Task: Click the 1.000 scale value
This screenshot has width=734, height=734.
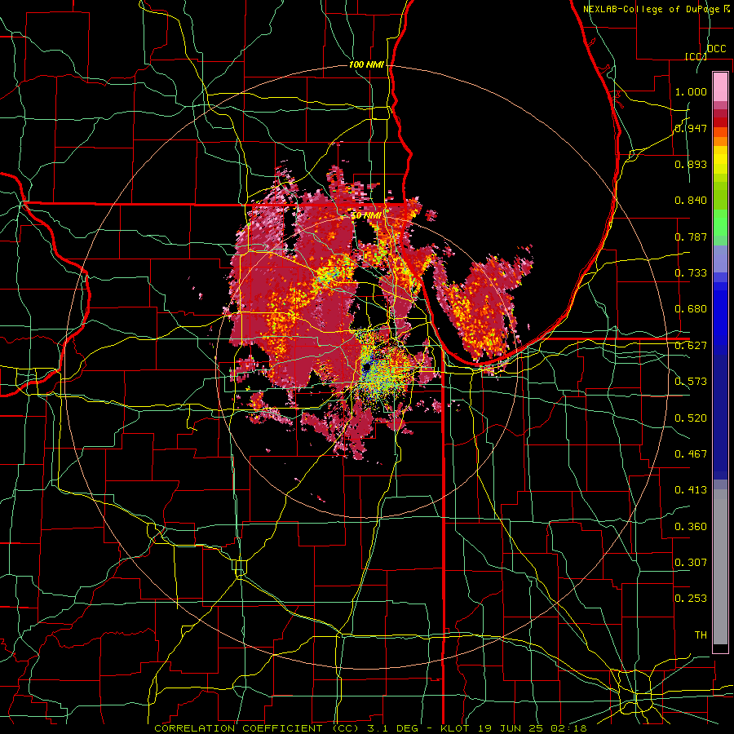Action: tap(691, 91)
